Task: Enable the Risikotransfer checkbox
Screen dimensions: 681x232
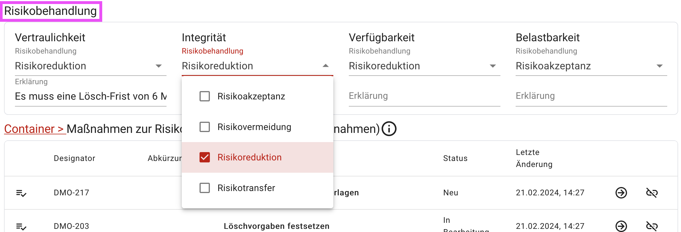Action: pyautogui.click(x=204, y=188)
